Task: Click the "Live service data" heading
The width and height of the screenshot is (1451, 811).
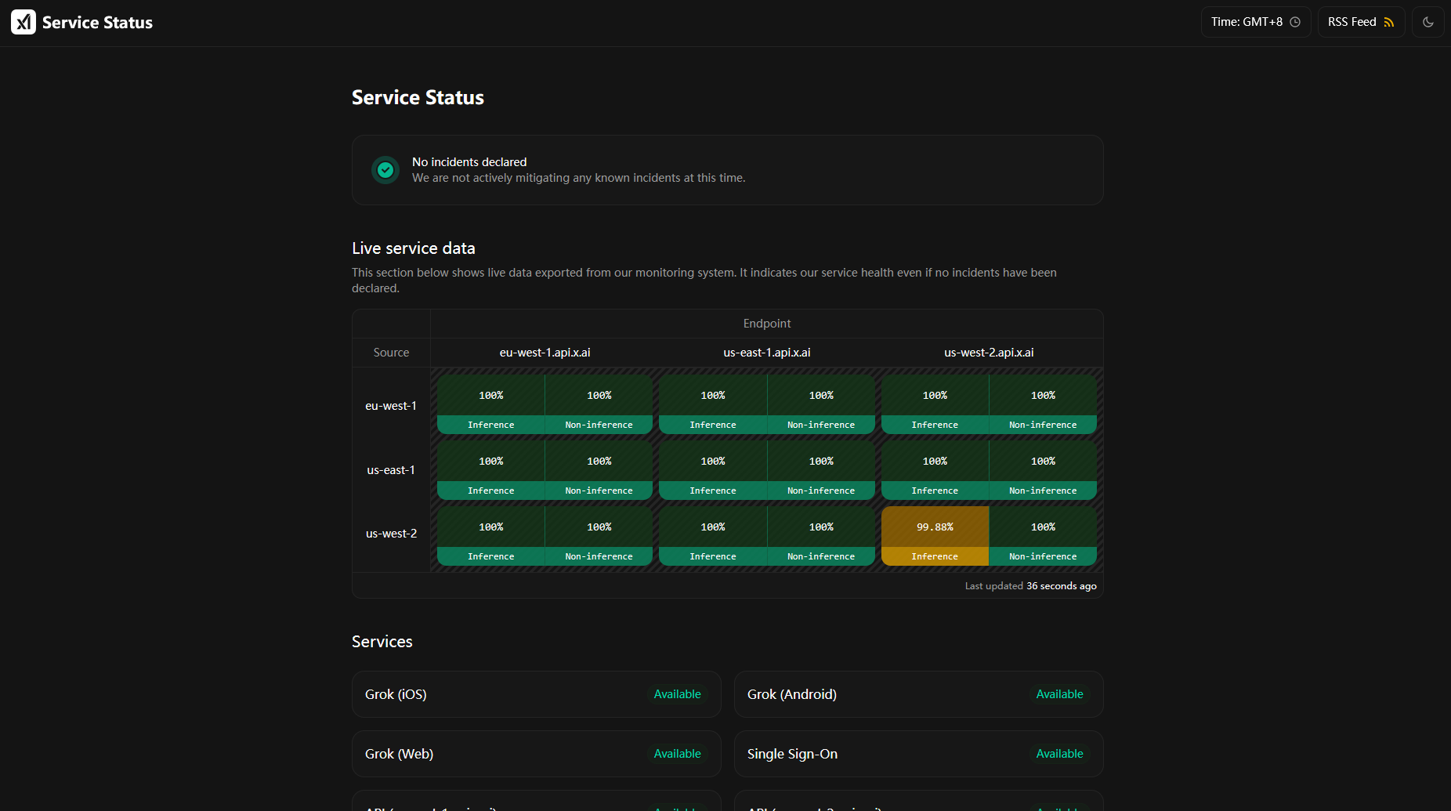Action: 414,248
